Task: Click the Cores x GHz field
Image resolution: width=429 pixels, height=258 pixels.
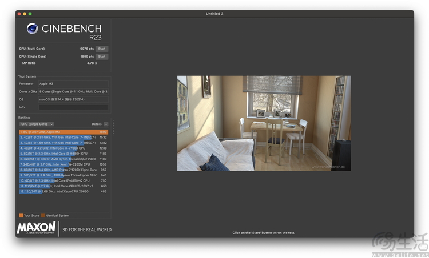Action: coord(73,92)
